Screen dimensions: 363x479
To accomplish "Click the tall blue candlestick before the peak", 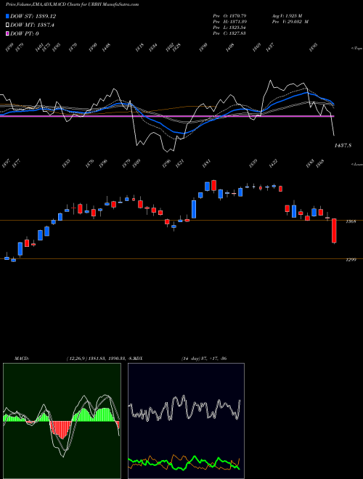I will pos(194,209).
